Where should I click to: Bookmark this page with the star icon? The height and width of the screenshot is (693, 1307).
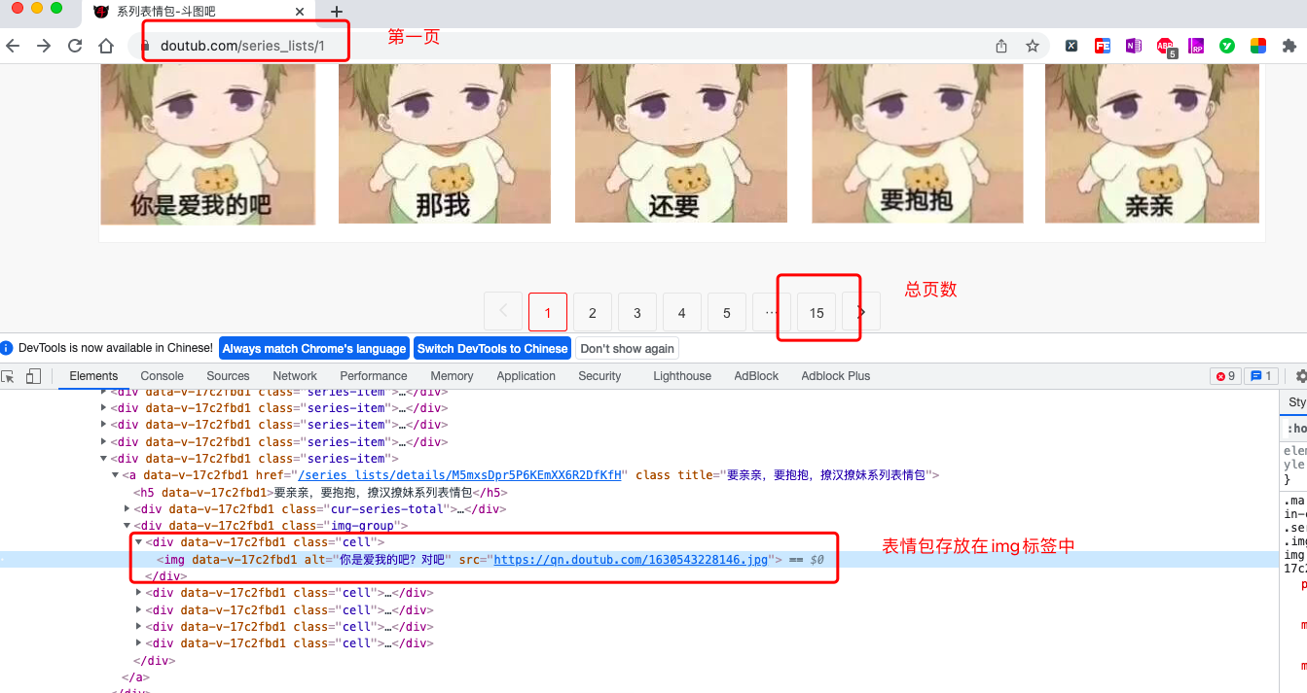click(x=1032, y=46)
